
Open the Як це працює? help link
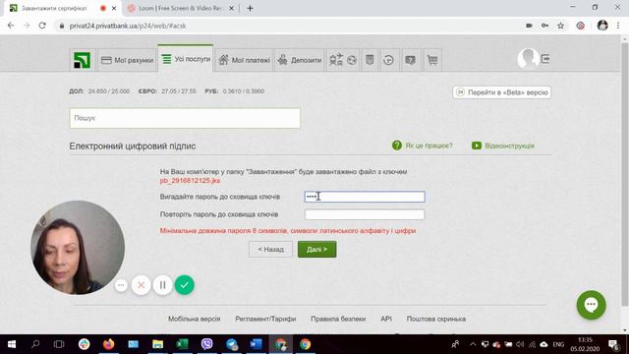coord(423,146)
